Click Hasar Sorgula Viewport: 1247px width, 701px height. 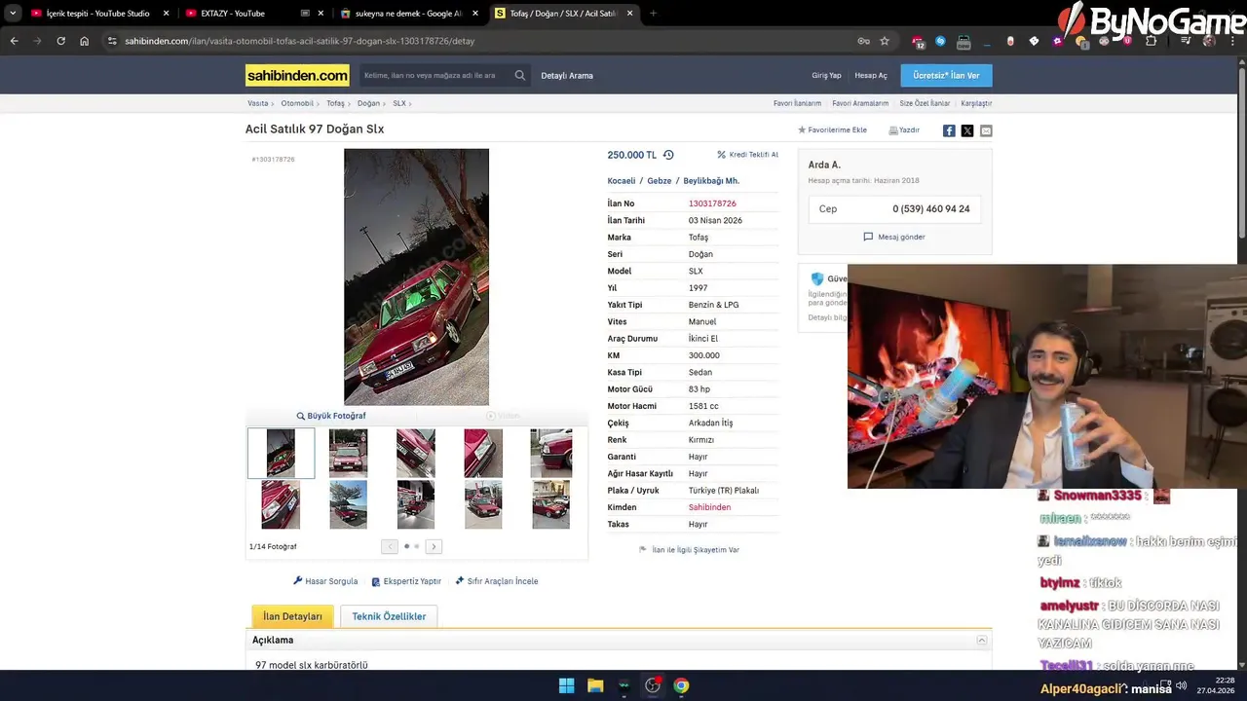pos(325,581)
